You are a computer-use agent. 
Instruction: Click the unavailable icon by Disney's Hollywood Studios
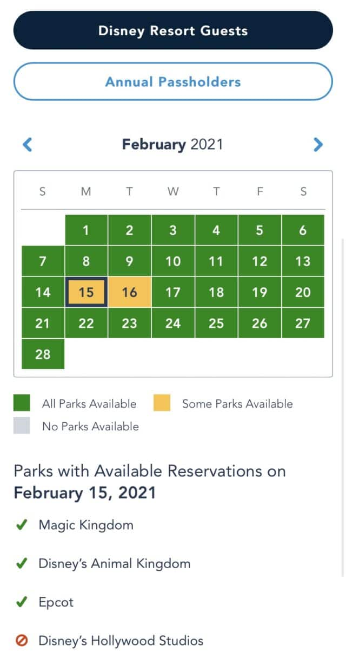click(22, 641)
